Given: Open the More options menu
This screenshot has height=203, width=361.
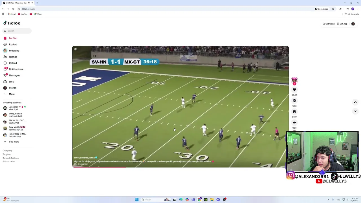Looking at the screenshot, I should (9, 94).
